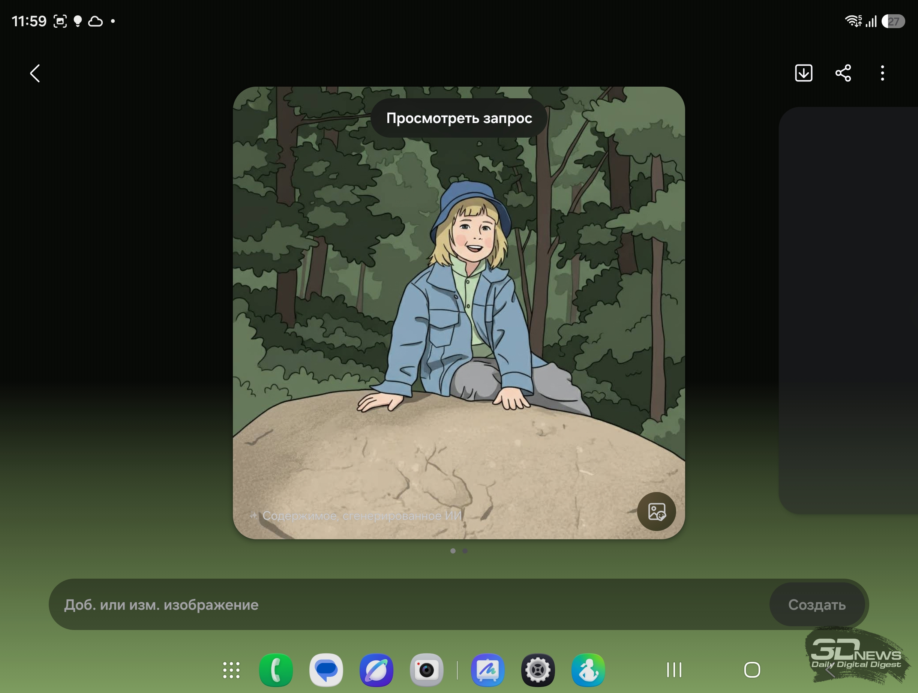This screenshot has width=918, height=693.
Task: Share the generated image
Action: [843, 73]
